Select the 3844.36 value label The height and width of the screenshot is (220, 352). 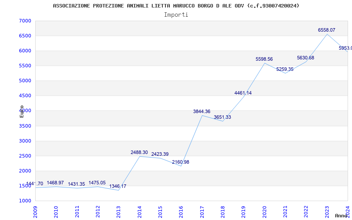[x=202, y=111]
